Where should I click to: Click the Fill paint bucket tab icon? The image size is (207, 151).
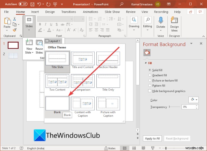[x=147, y=53]
